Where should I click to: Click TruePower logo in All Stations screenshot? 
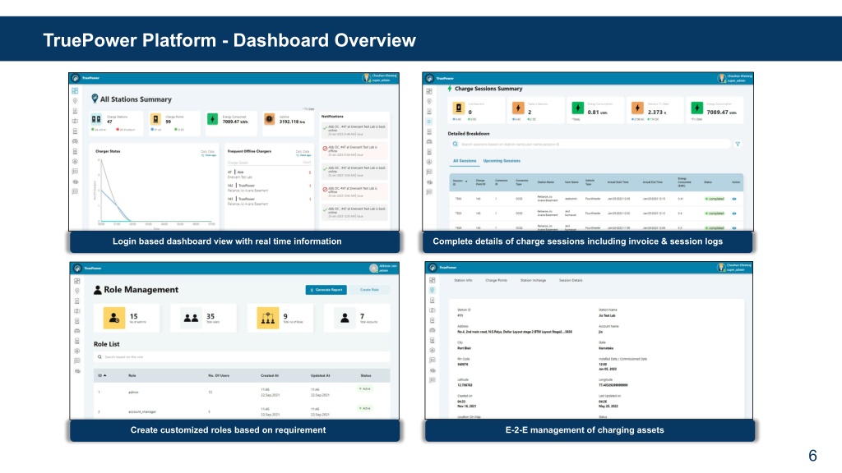76,78
